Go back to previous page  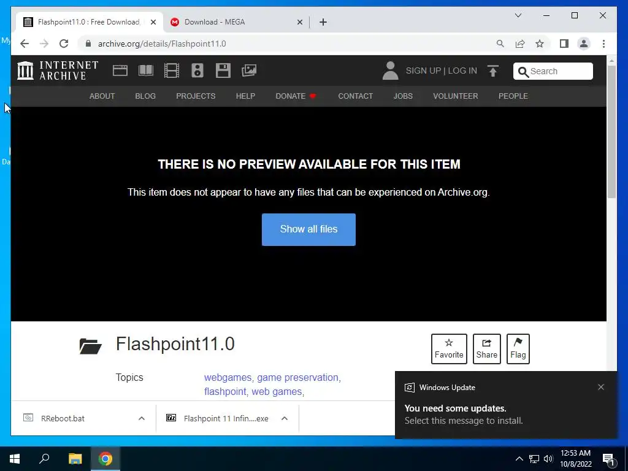(25, 44)
